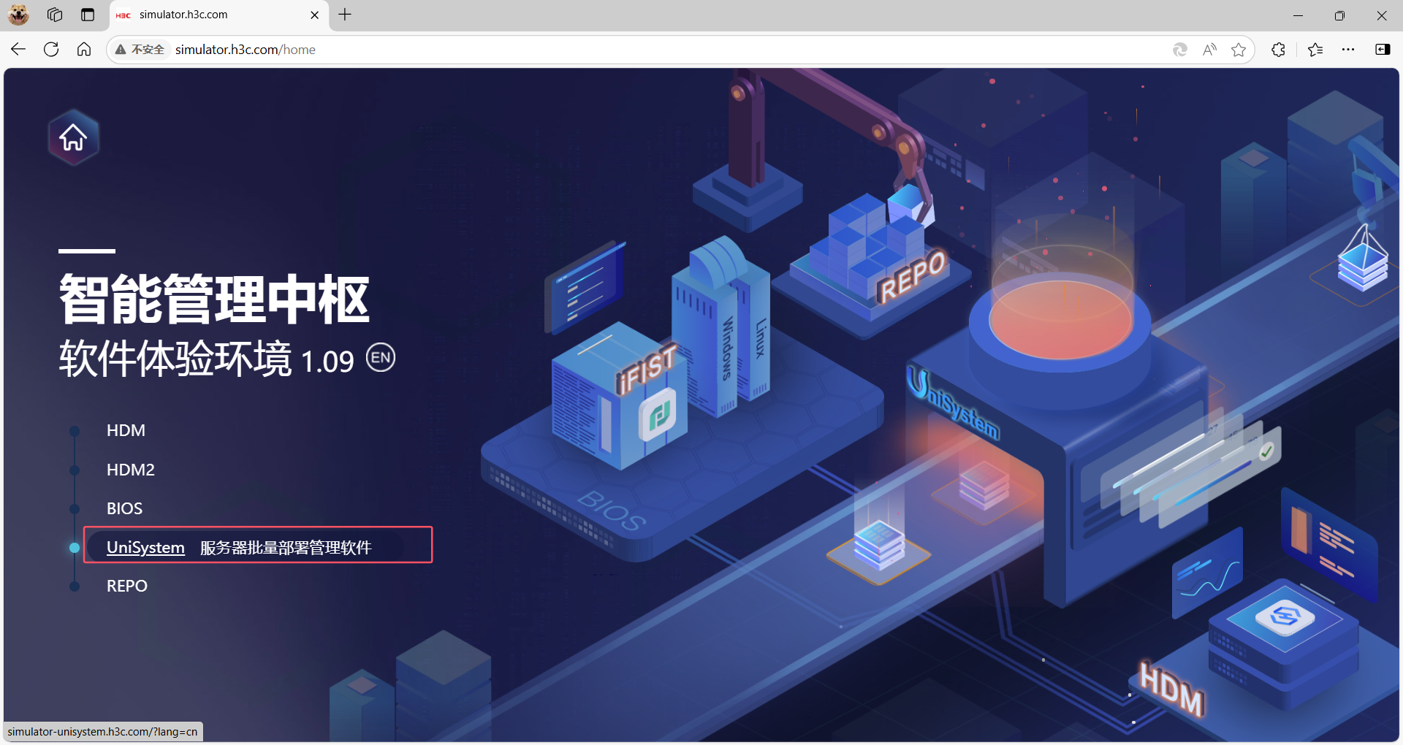
Task: Select the simulator.h3c.com tab
Action: click(218, 15)
